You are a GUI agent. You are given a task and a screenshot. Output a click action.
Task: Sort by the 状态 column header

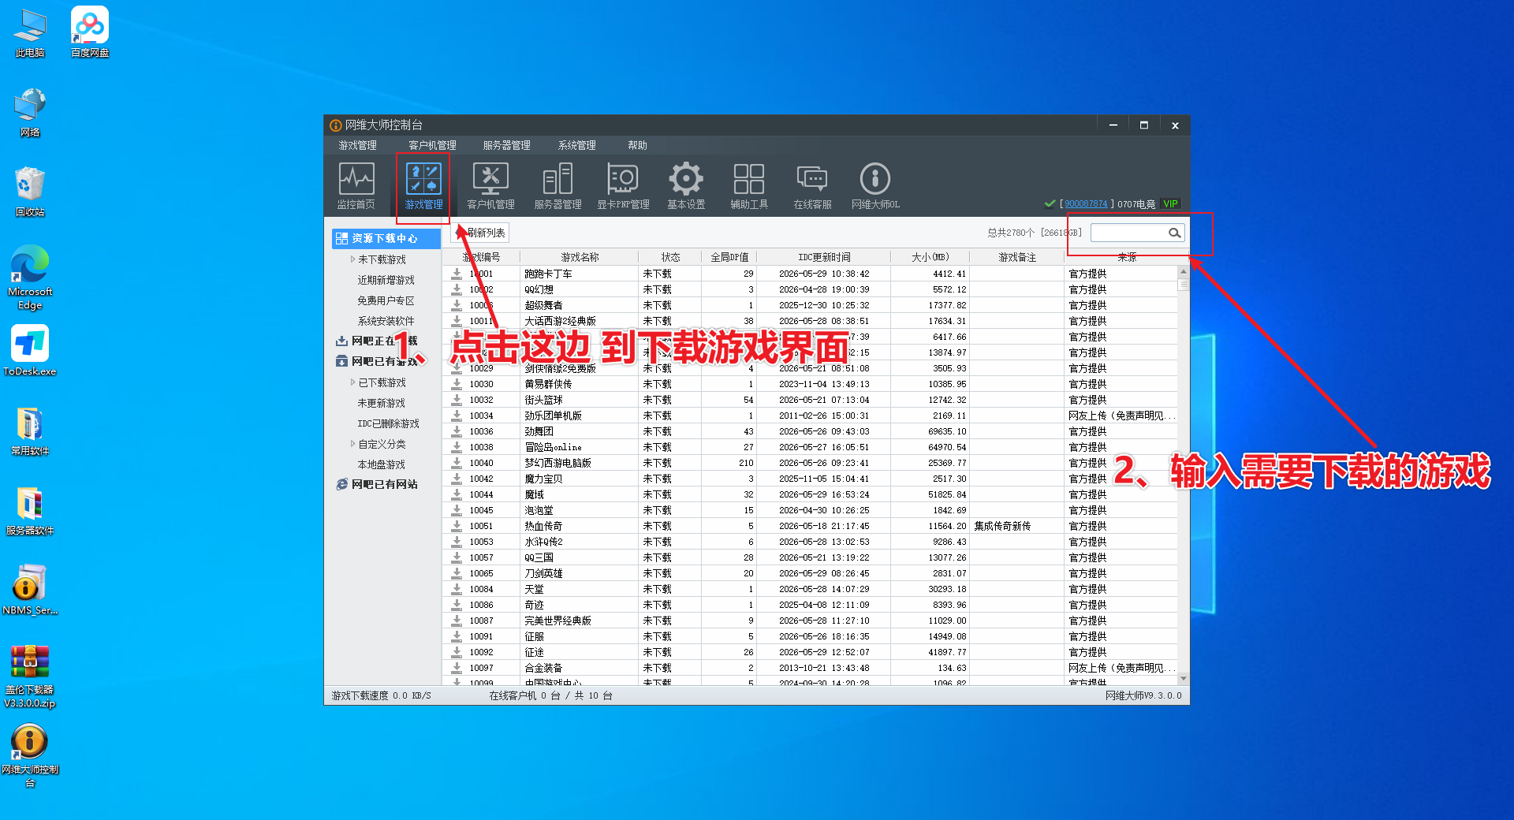coord(670,257)
